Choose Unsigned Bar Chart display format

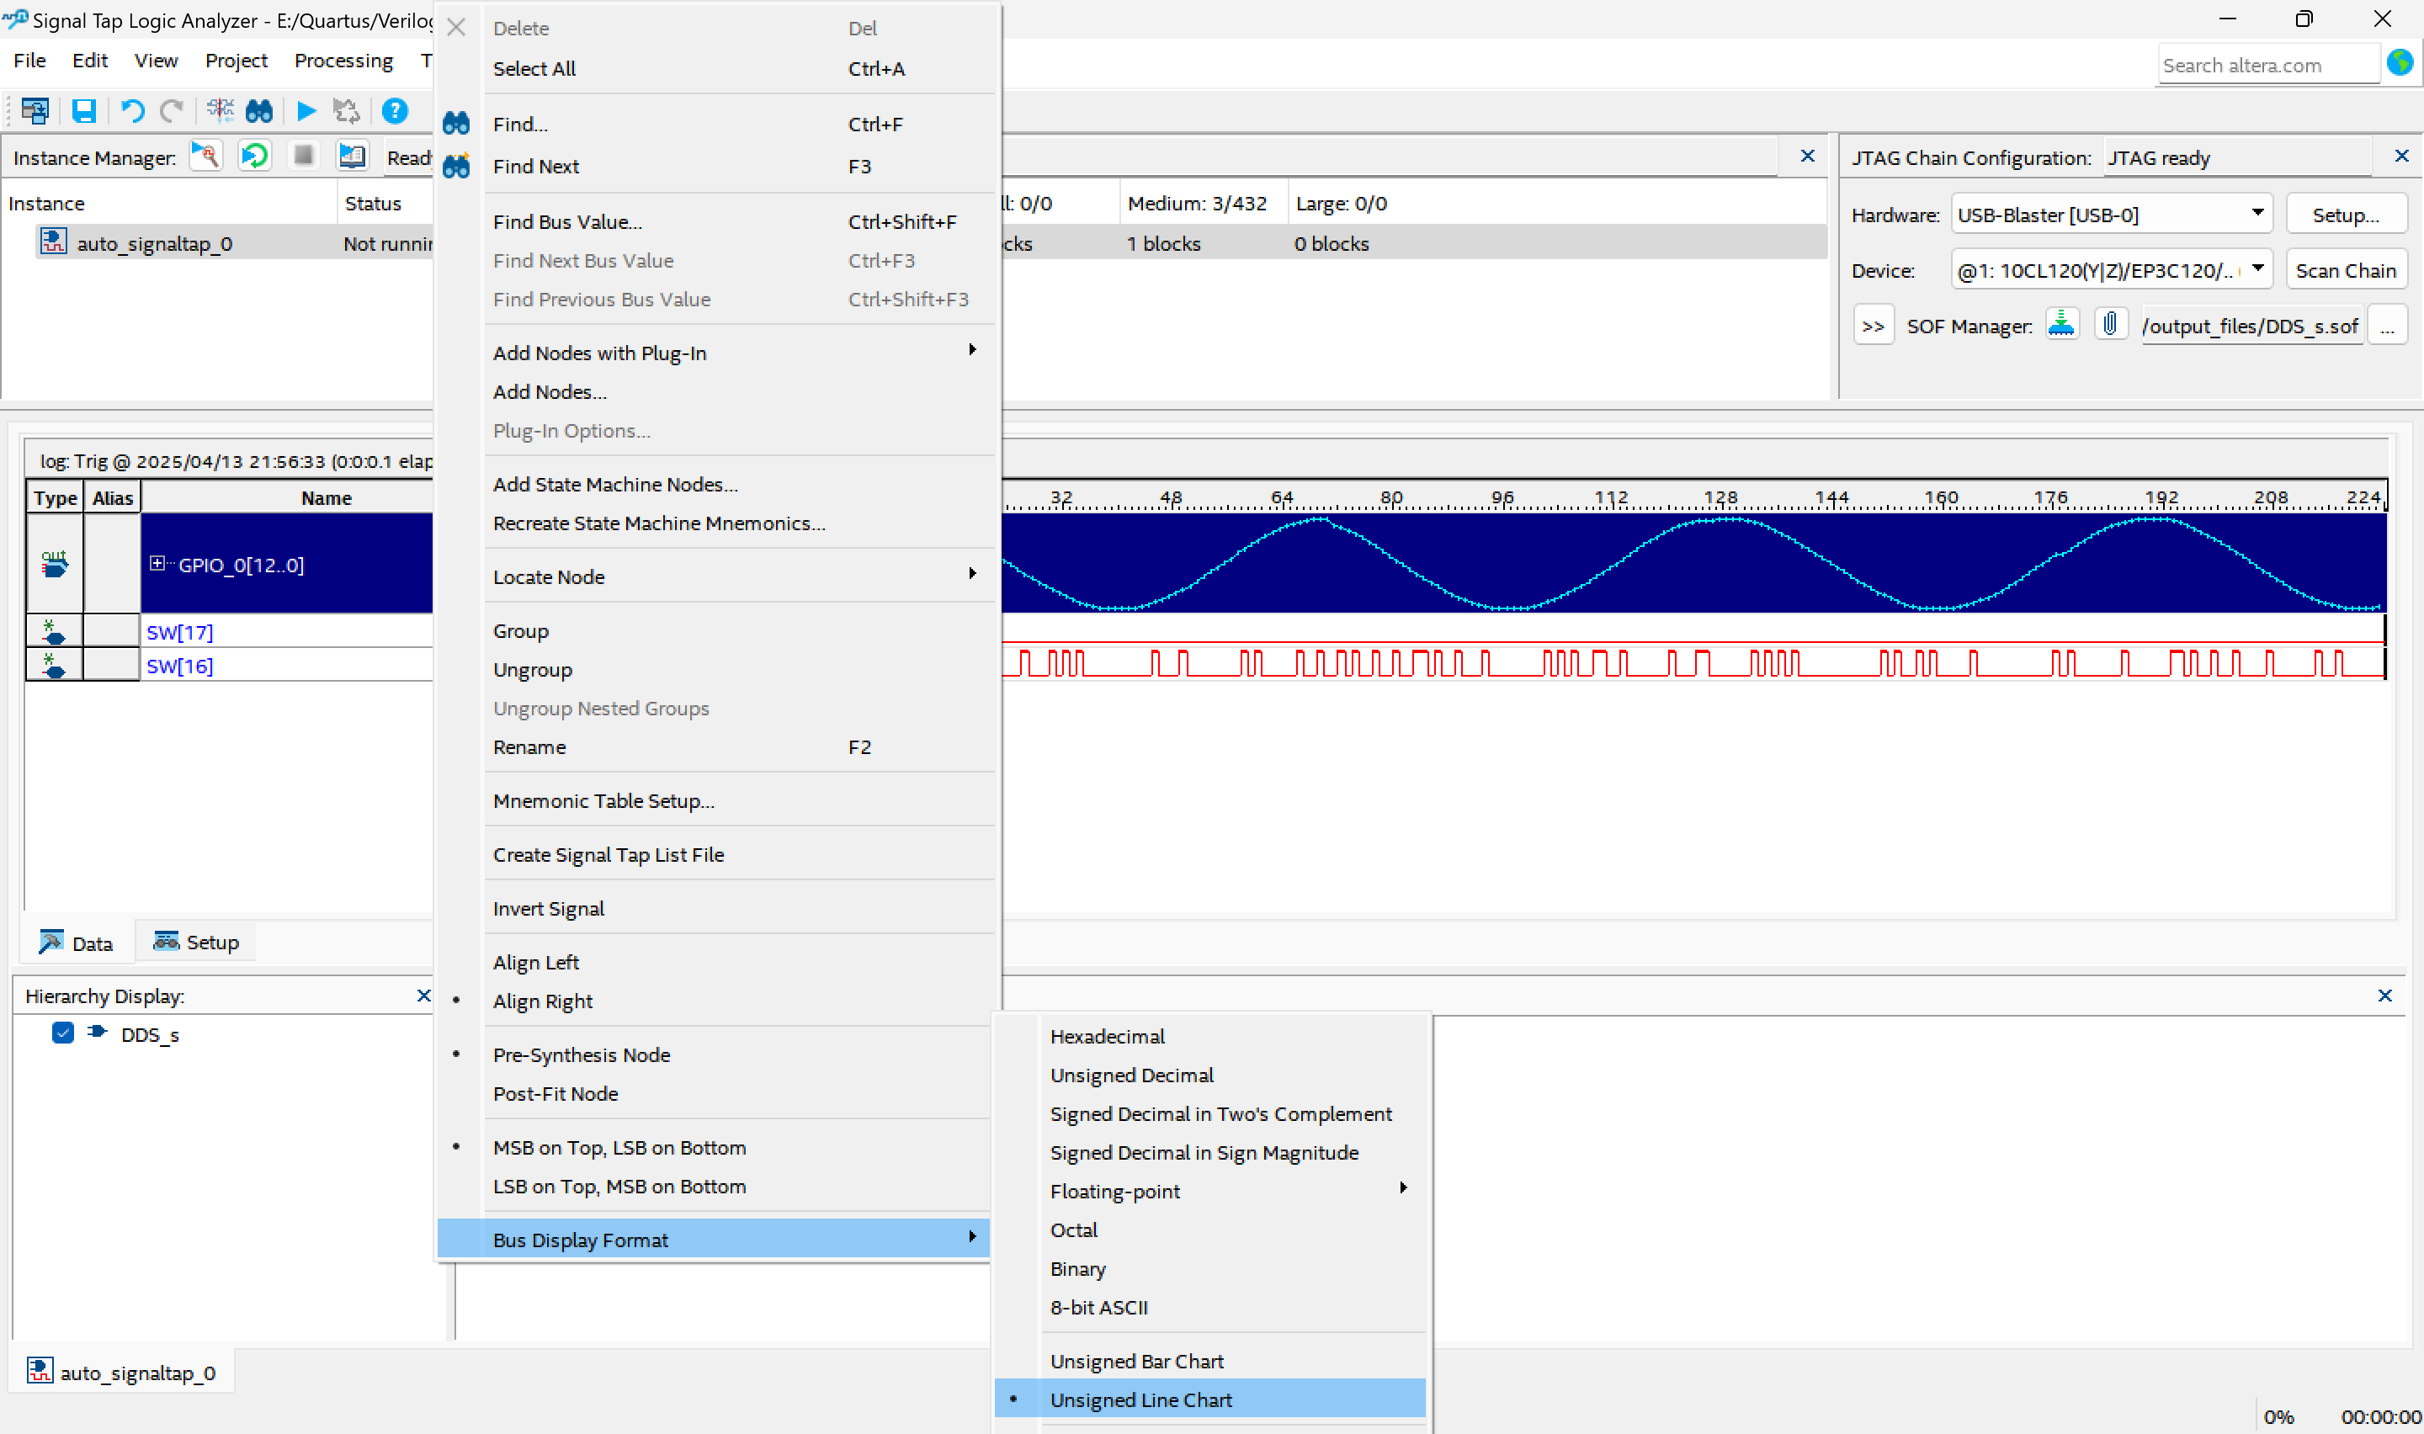(1136, 1361)
